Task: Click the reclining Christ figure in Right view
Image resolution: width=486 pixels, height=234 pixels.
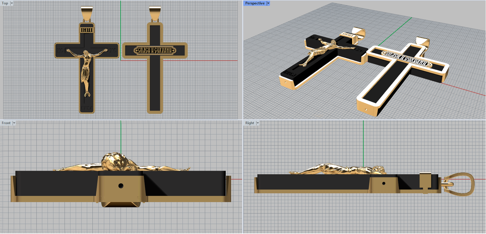Action: tap(337, 169)
